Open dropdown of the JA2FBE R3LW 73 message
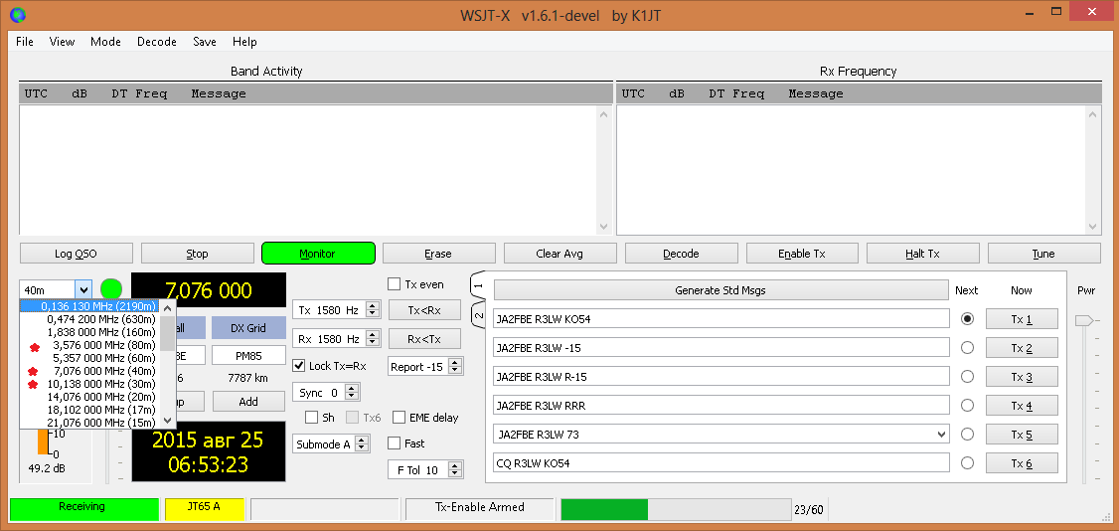Image resolution: width=1119 pixels, height=531 pixels. click(940, 435)
